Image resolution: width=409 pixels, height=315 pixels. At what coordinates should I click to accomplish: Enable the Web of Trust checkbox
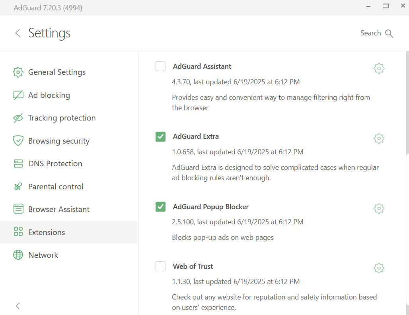tap(160, 266)
